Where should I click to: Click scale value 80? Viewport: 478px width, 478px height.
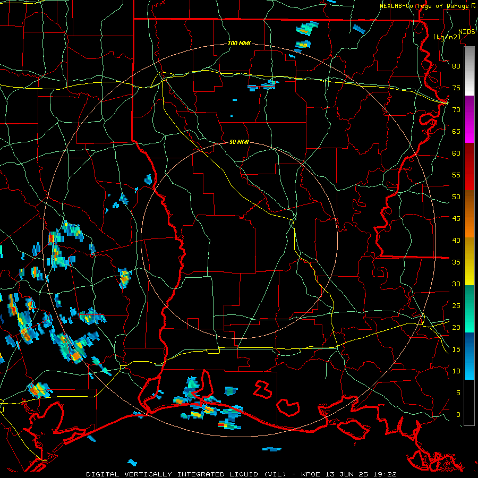point(456,66)
